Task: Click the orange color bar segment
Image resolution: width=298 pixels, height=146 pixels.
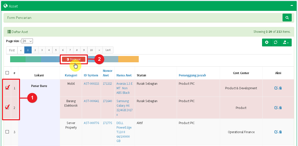Action: tap(128, 59)
